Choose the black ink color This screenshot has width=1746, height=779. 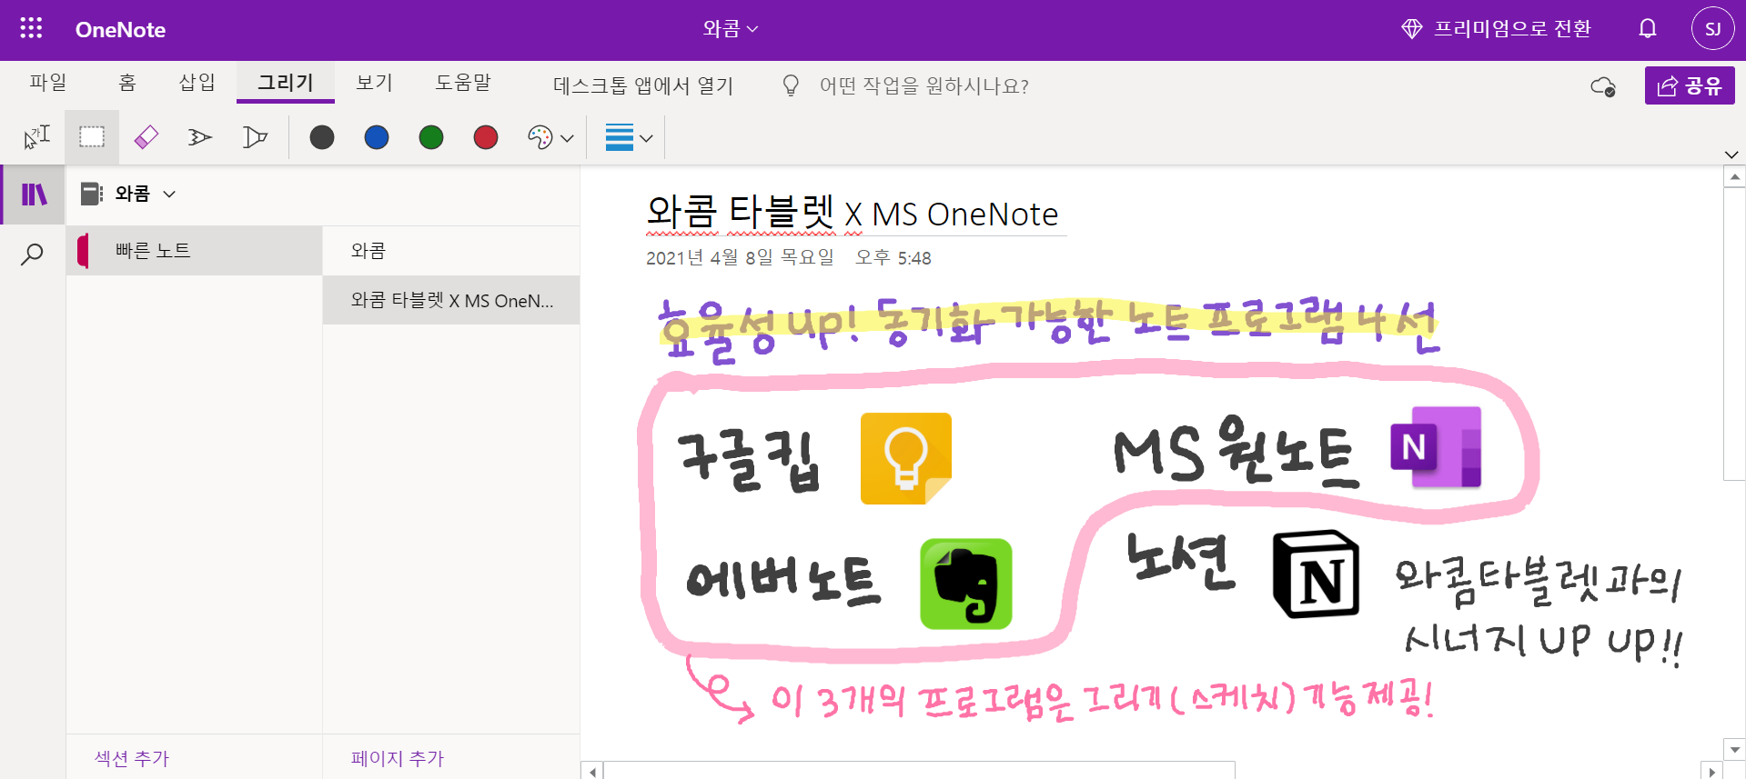click(322, 137)
